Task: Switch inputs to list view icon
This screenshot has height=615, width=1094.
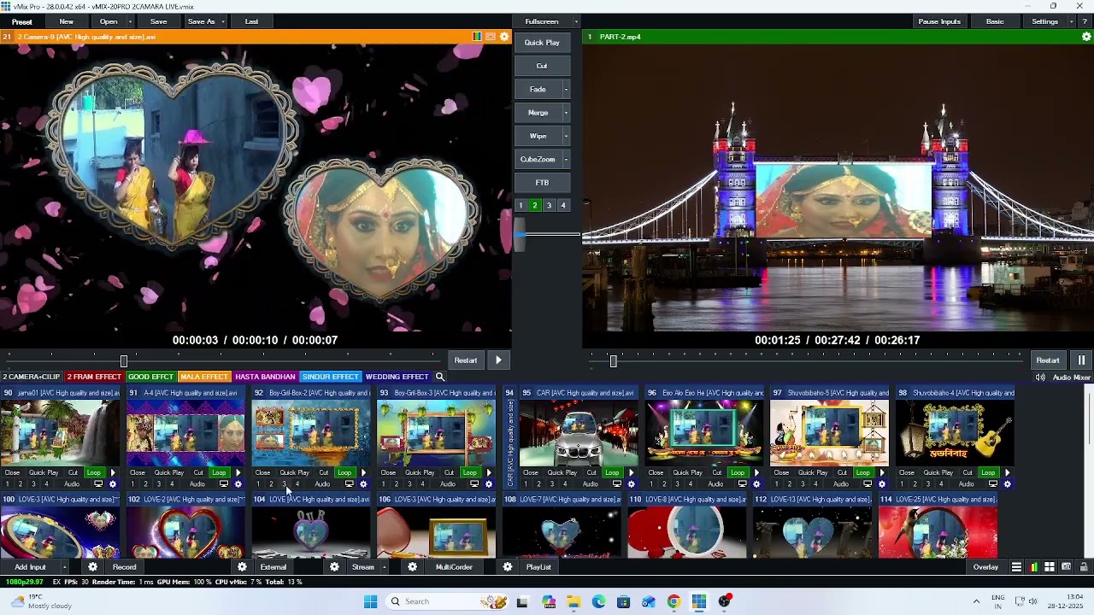Action: 1016,567
